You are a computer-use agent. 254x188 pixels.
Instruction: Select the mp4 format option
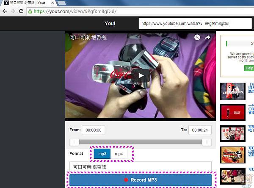[119, 154]
